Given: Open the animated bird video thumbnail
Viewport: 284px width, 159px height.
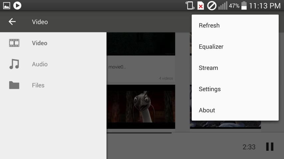Looking at the screenshot, I should pos(141,107).
